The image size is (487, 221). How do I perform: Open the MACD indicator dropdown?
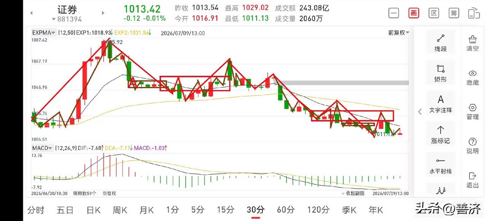43,148
